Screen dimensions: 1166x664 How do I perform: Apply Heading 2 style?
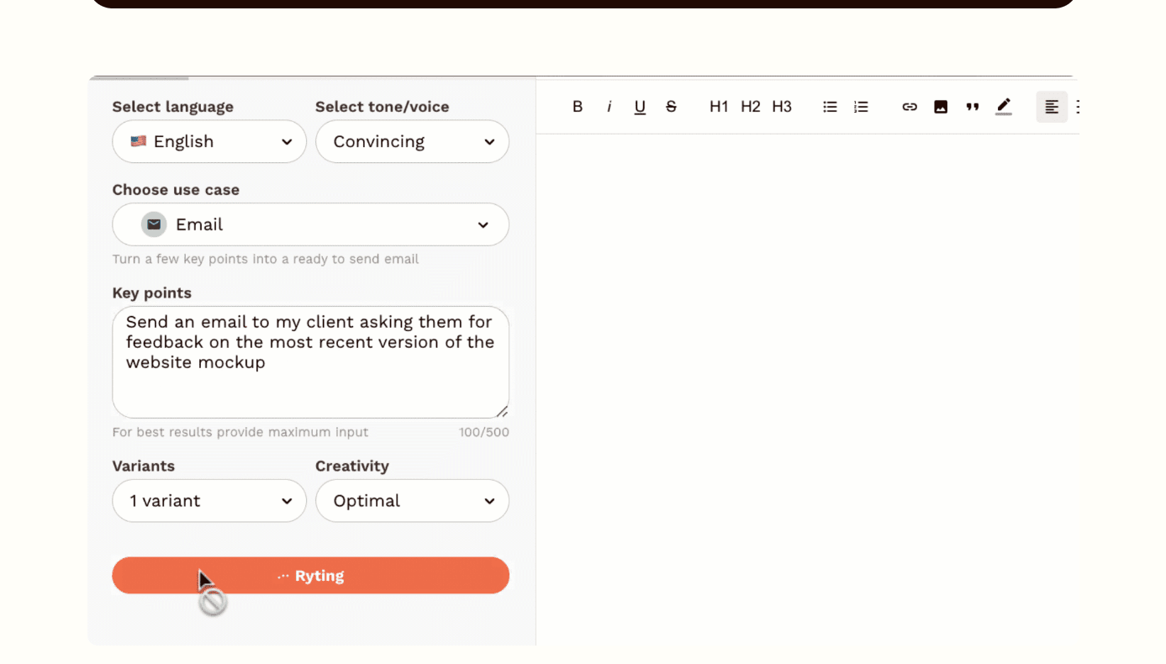[751, 107]
